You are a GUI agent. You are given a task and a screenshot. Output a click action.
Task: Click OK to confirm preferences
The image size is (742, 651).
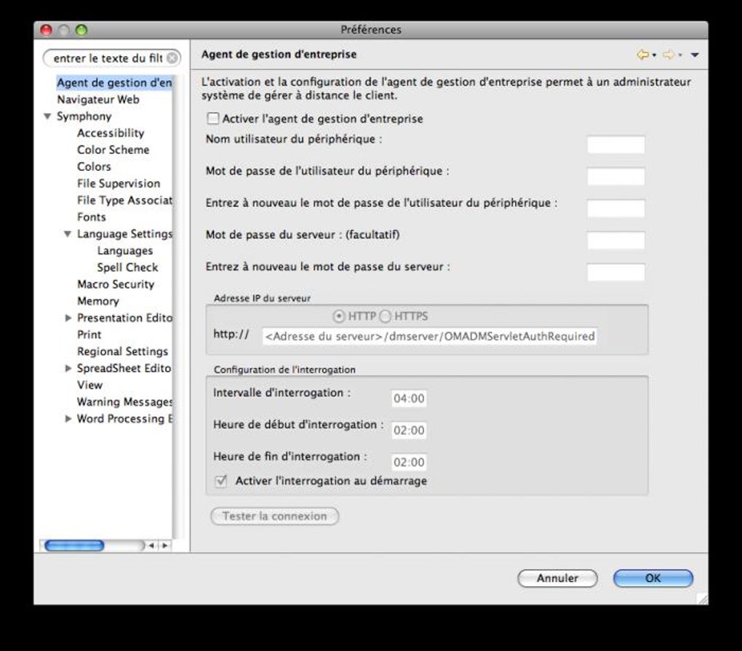652,578
